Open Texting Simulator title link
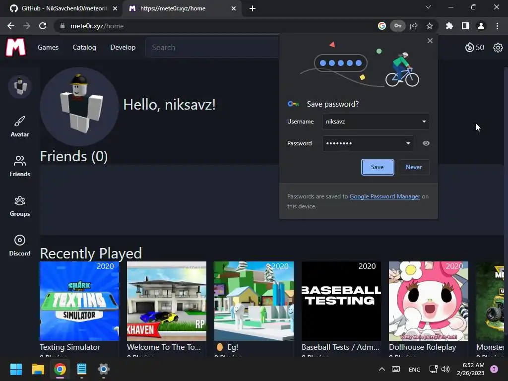Image resolution: width=508 pixels, height=381 pixels. [70, 347]
